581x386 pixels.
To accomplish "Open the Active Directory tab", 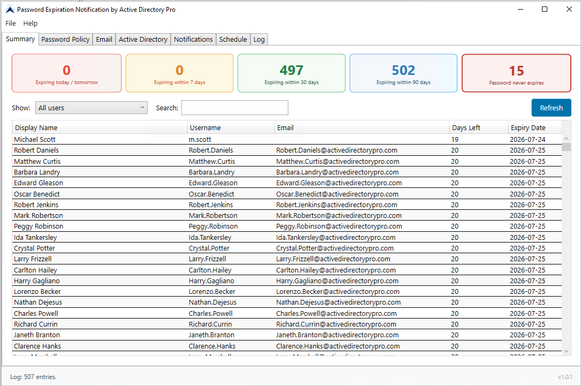I will (143, 39).
